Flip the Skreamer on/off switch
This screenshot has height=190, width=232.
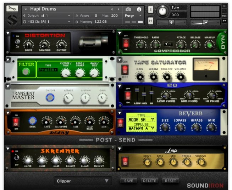pos(16,158)
